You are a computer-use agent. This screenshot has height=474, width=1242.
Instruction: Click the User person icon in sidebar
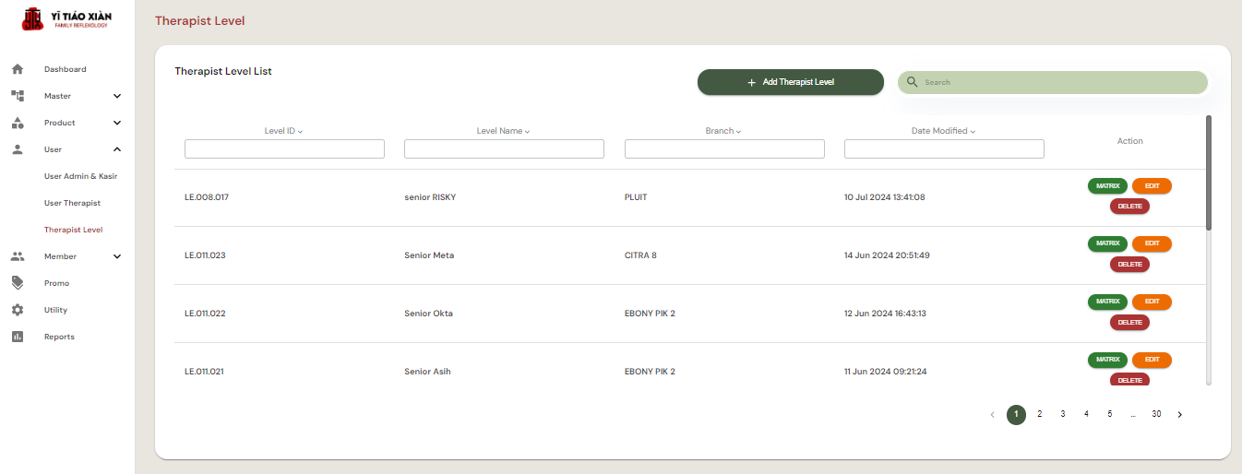[18, 149]
